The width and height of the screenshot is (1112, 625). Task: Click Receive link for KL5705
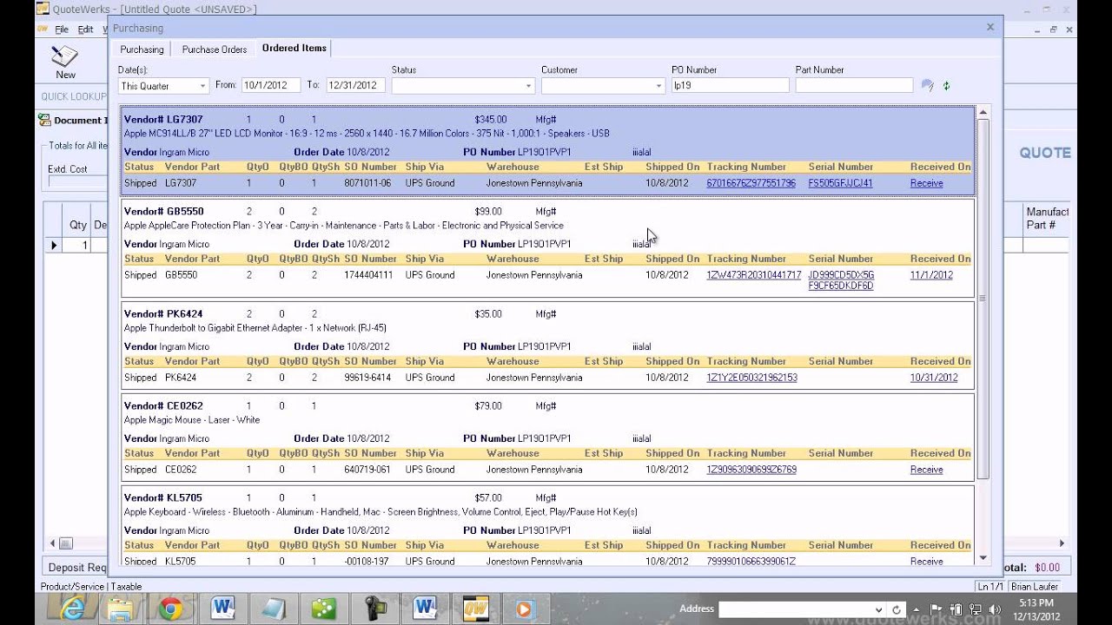926,562
